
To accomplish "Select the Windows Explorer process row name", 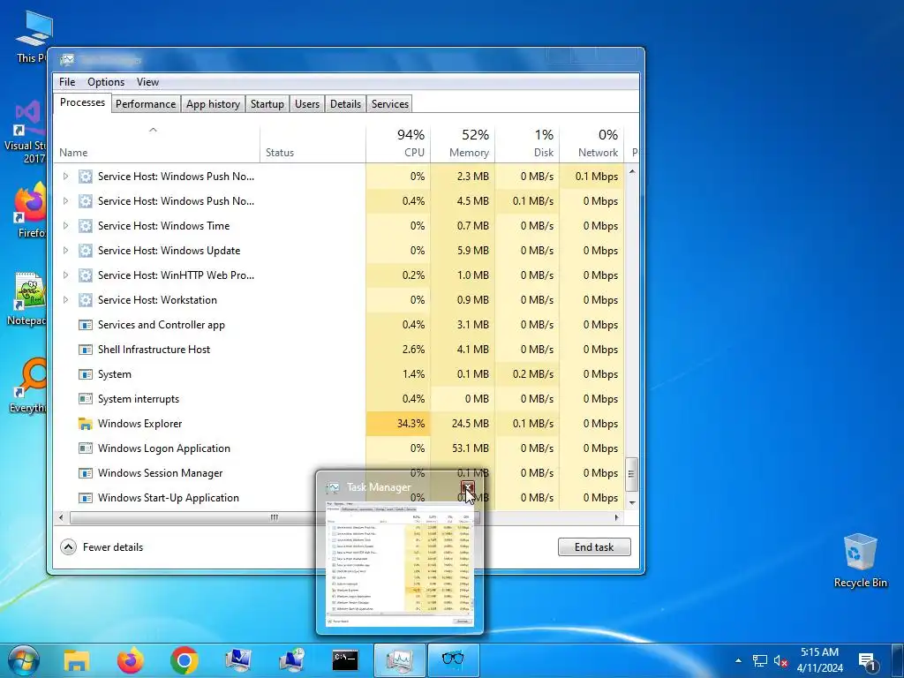I will (139, 424).
